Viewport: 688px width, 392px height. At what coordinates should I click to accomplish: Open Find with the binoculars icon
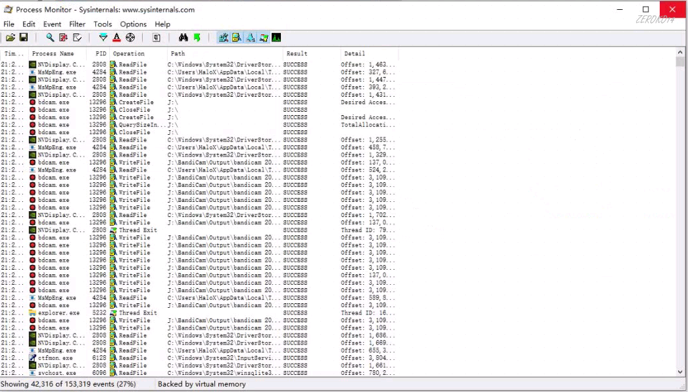pyautogui.click(x=184, y=37)
